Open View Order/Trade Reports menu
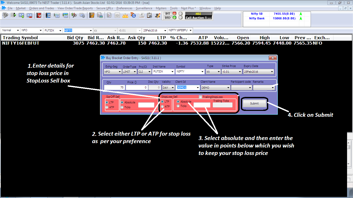 click(75, 8)
